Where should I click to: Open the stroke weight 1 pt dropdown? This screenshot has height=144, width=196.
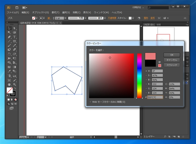[65, 18]
